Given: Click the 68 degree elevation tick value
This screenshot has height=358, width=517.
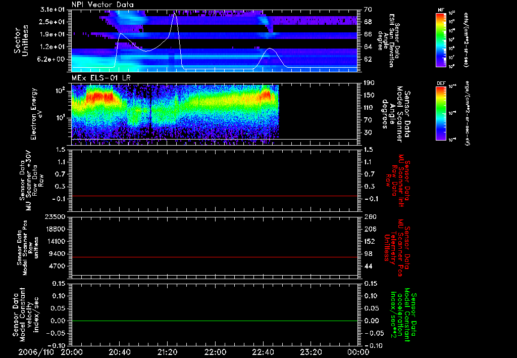Looking at the screenshot, I should pos(368,22).
